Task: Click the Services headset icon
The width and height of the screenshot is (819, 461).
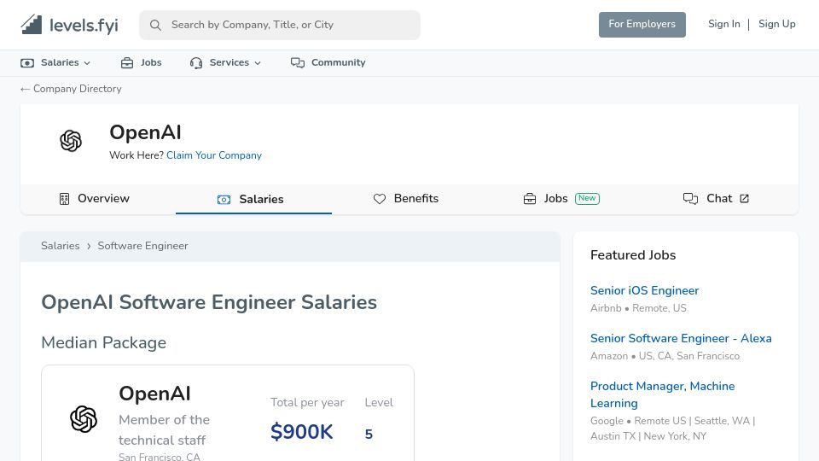Action: (196, 63)
